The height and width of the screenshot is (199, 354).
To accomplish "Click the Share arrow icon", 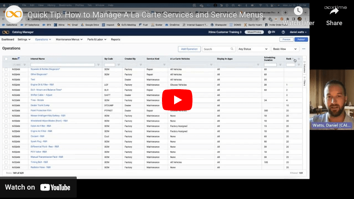I will pos(334,11).
